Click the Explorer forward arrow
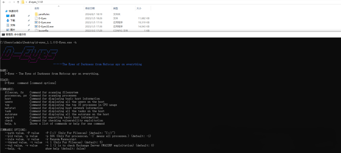The width and height of the screenshot is (341, 153). pyautogui.click(x=9, y=2)
